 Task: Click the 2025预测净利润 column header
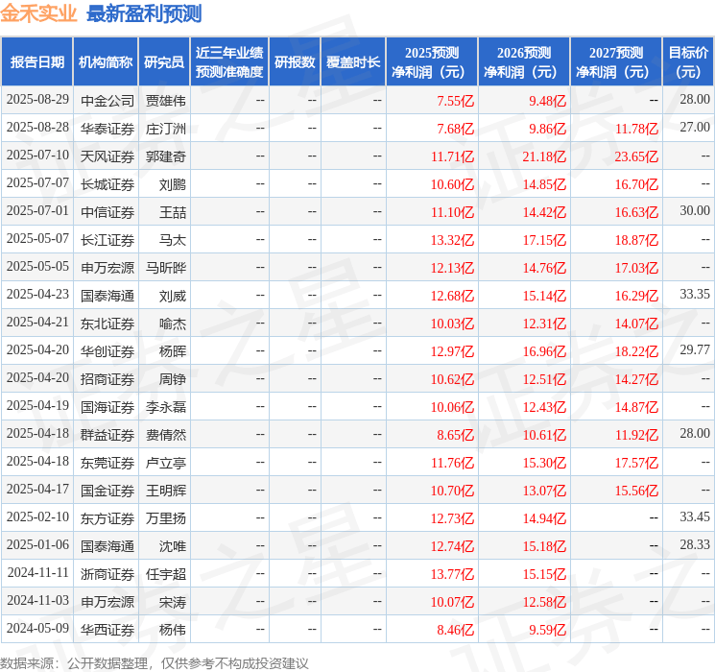[x=432, y=62]
